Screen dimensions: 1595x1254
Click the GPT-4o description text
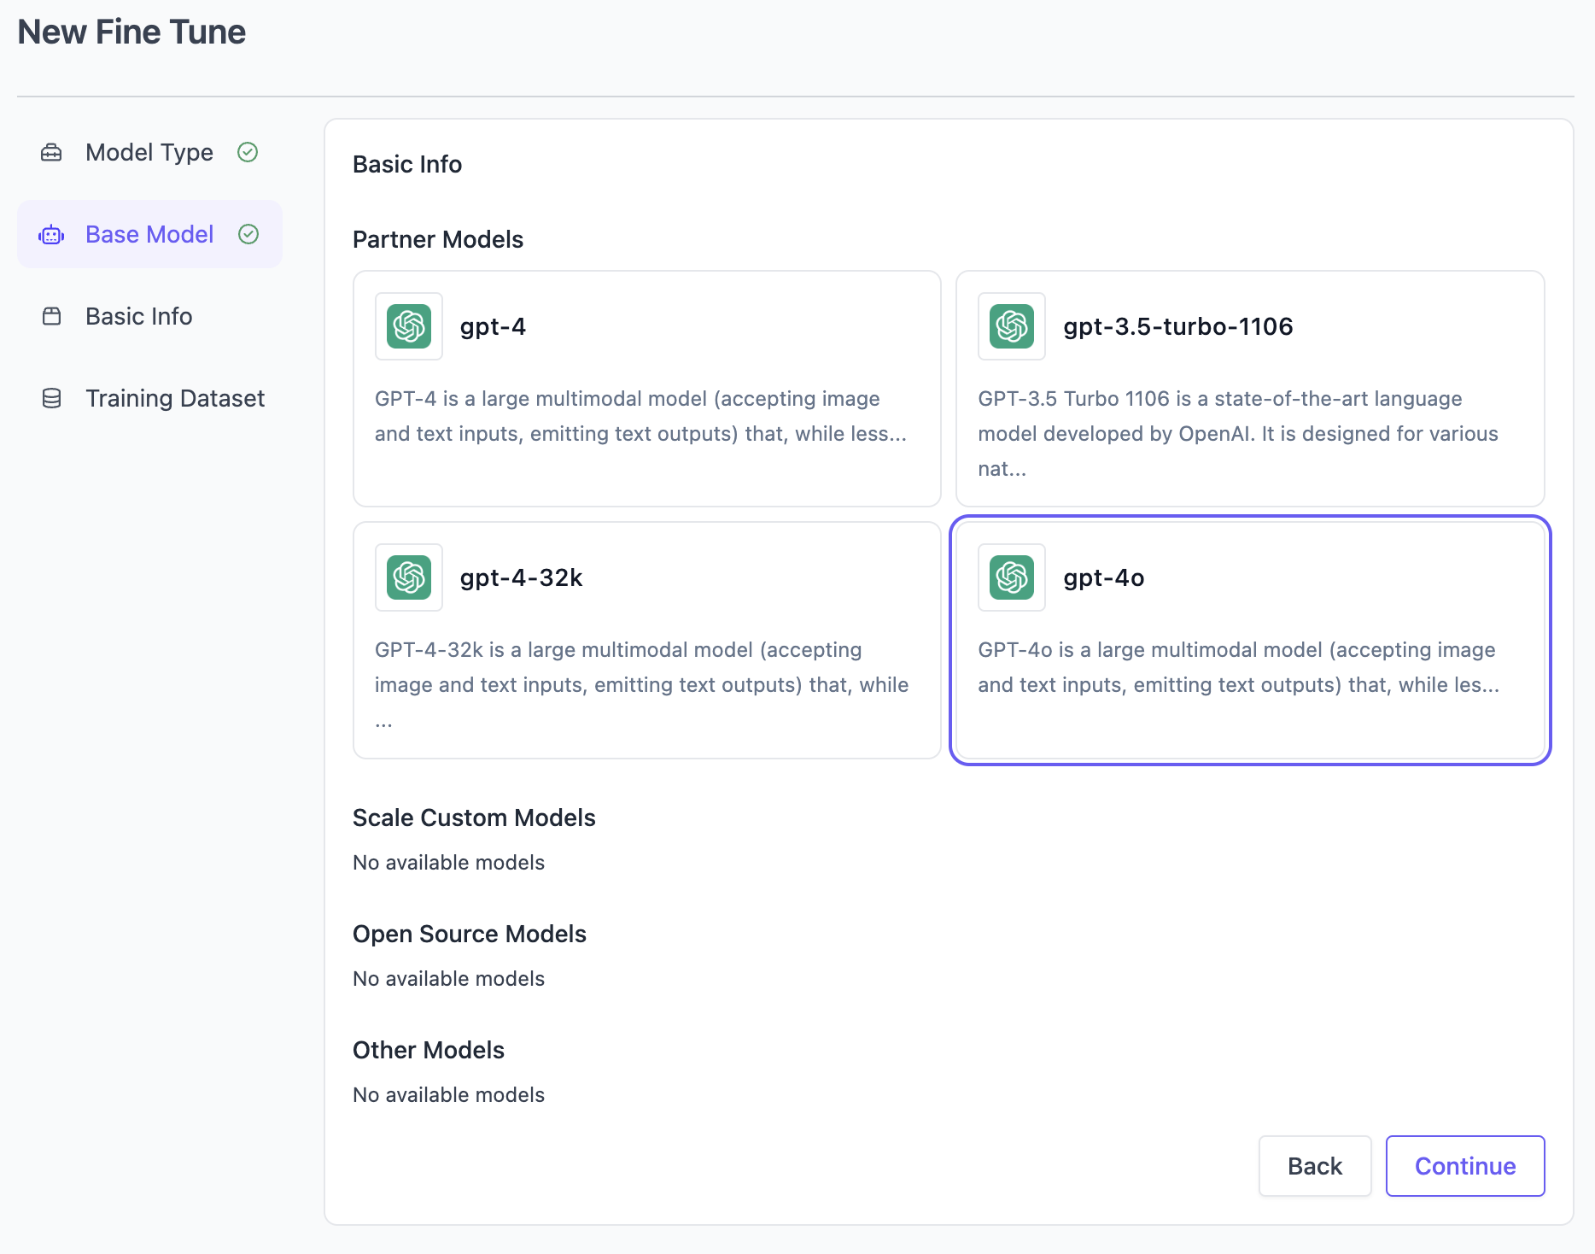click(x=1238, y=667)
